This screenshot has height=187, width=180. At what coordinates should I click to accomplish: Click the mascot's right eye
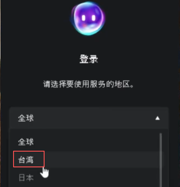93,18
